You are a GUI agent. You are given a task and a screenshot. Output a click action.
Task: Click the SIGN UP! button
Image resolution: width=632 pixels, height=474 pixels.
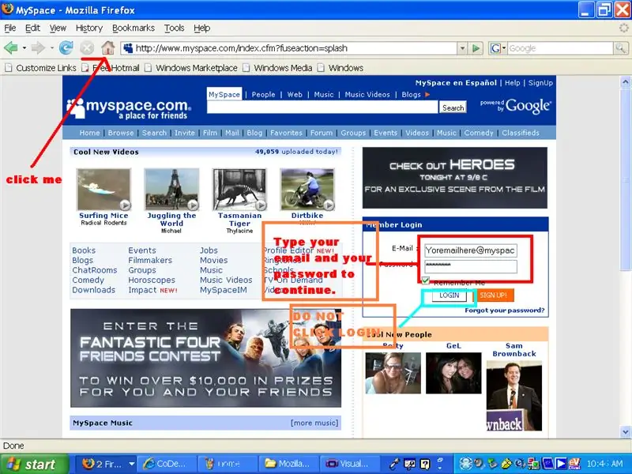point(493,295)
